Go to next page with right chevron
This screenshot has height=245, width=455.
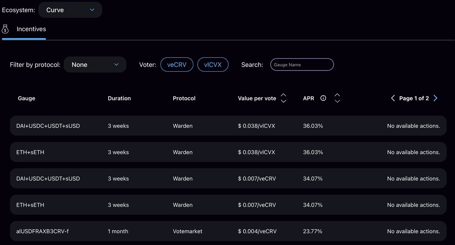coord(435,98)
